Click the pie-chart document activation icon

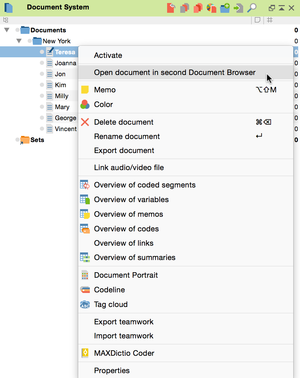coord(211,8)
